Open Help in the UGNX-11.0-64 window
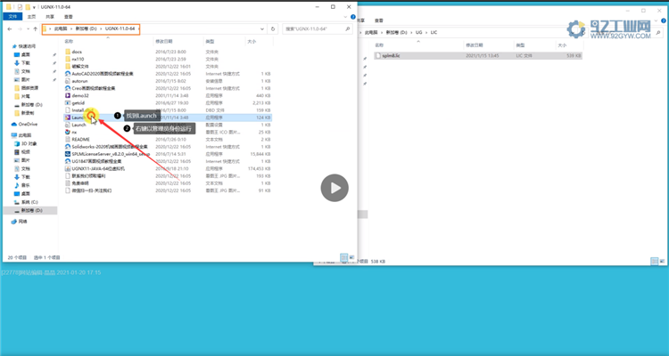669x356 pixels. coord(353,17)
